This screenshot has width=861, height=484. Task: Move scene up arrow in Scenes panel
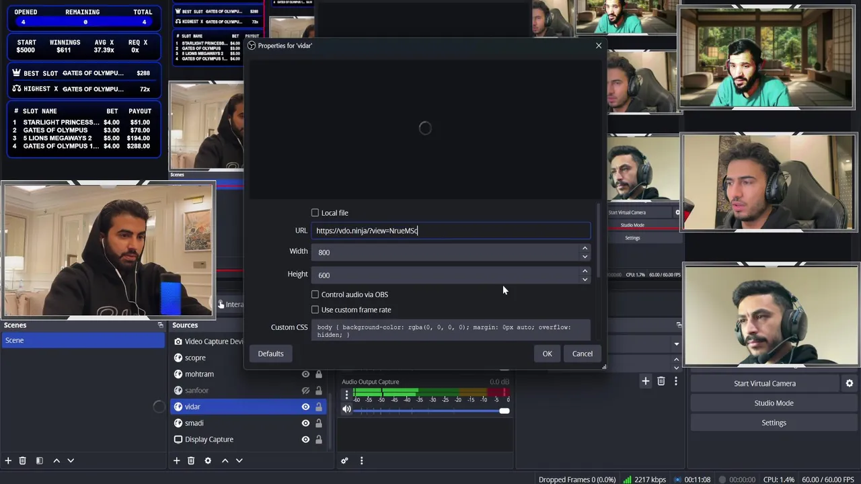[x=57, y=460]
